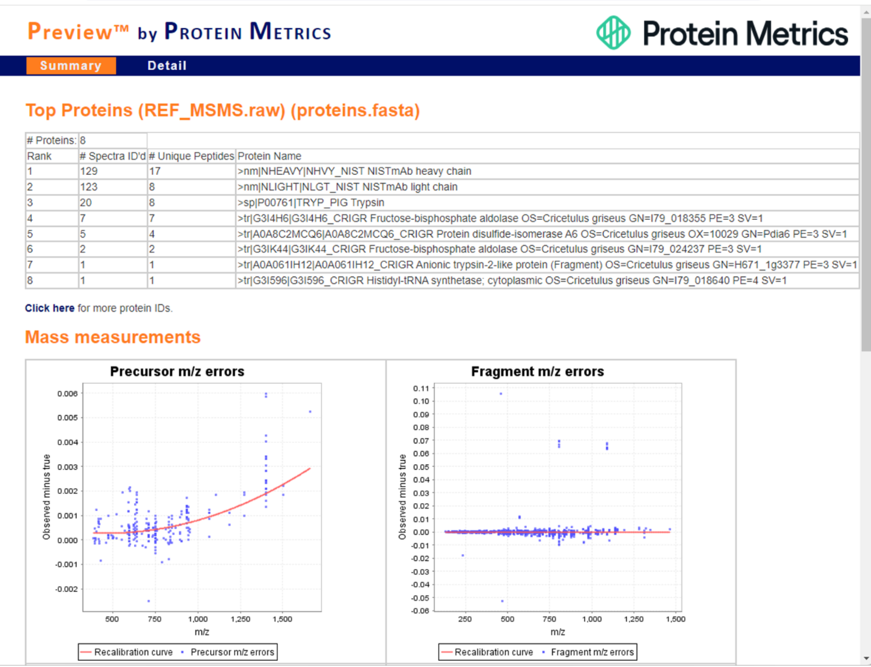This screenshot has height=667, width=871.
Task: Click the vertical scrollbar thumb
Action: tap(866, 185)
